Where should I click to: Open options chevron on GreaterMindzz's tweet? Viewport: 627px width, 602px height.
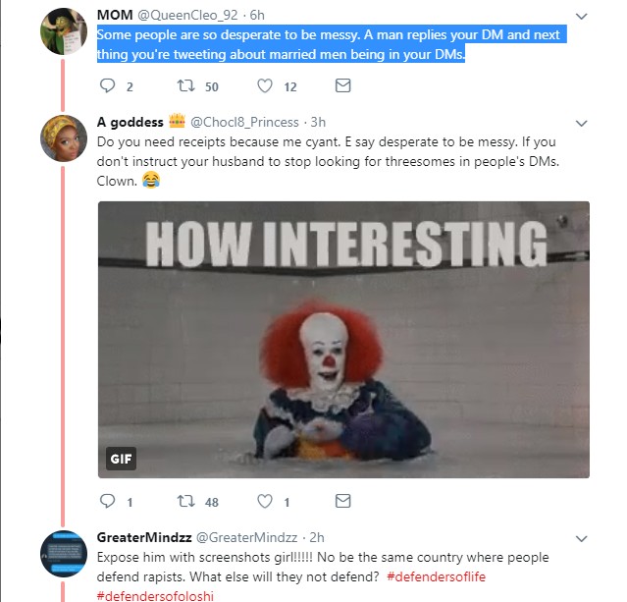[581, 538]
